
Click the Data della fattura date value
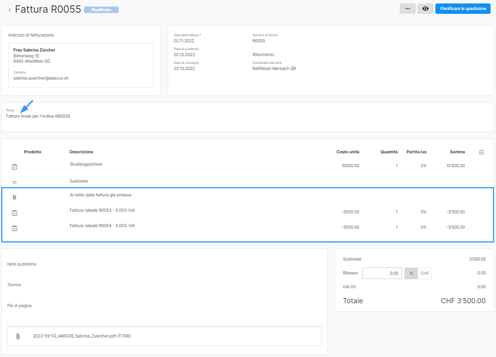(x=184, y=41)
